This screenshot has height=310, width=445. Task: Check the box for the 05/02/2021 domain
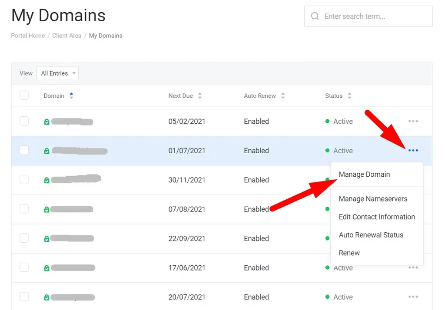(x=24, y=121)
